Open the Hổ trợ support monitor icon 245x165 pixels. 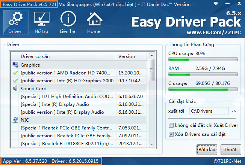(42, 22)
